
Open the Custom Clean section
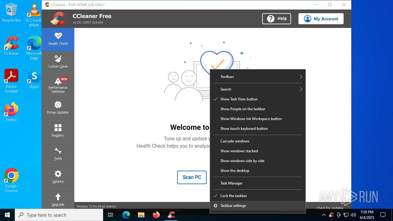[x=58, y=62]
